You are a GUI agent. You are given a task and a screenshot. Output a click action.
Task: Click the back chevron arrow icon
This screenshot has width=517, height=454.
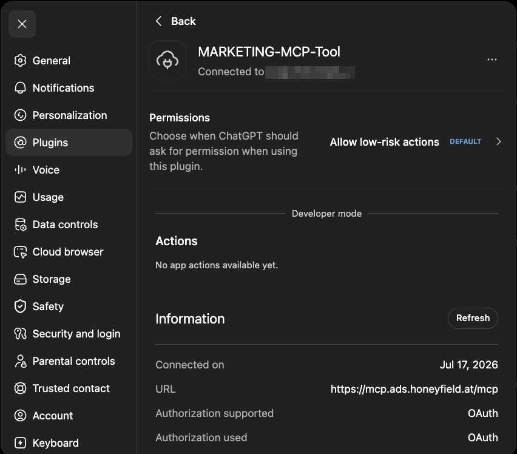point(158,21)
